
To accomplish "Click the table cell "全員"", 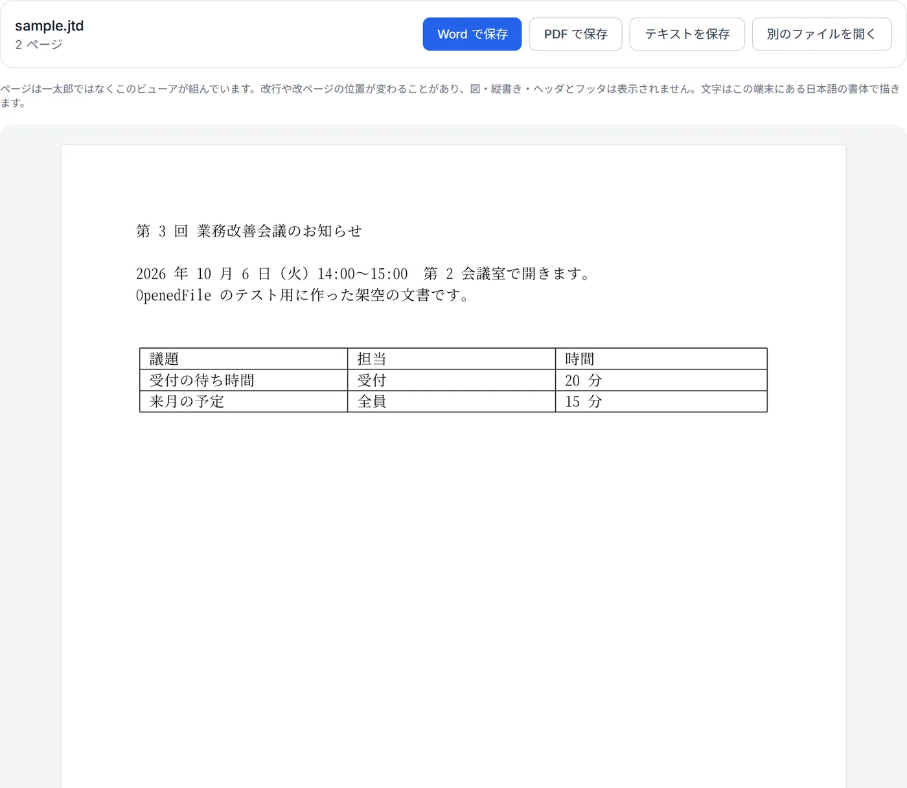I will [452, 401].
